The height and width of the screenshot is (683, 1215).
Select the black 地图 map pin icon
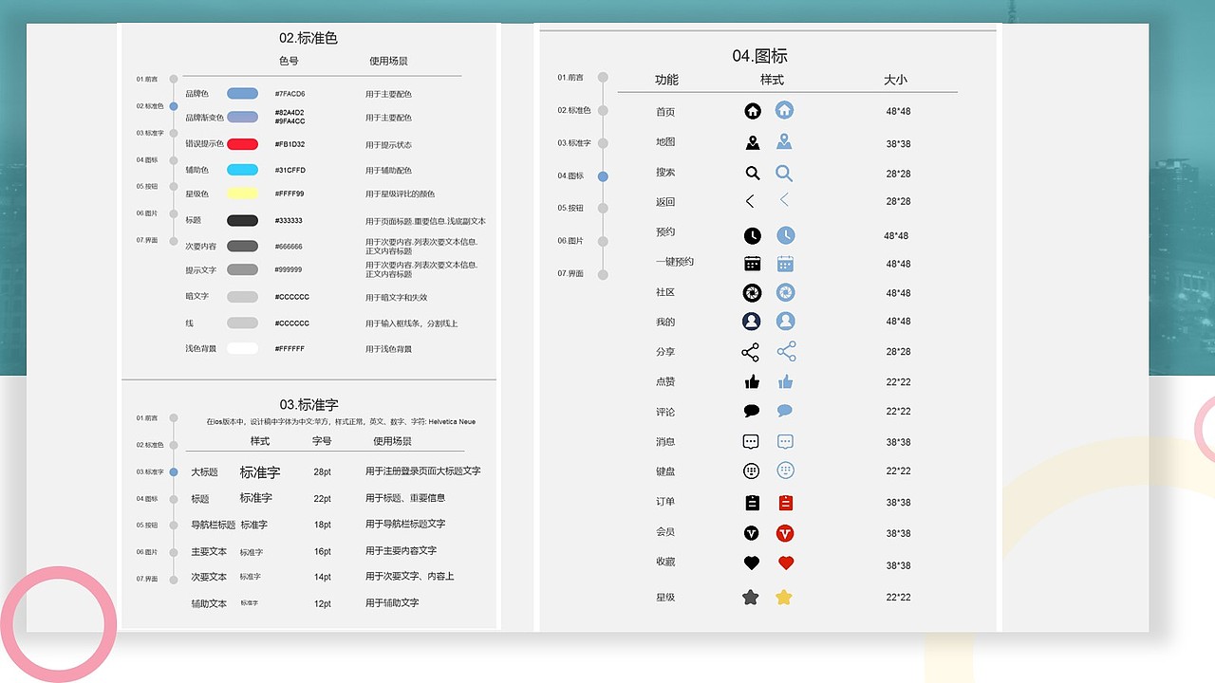pyautogui.click(x=753, y=143)
